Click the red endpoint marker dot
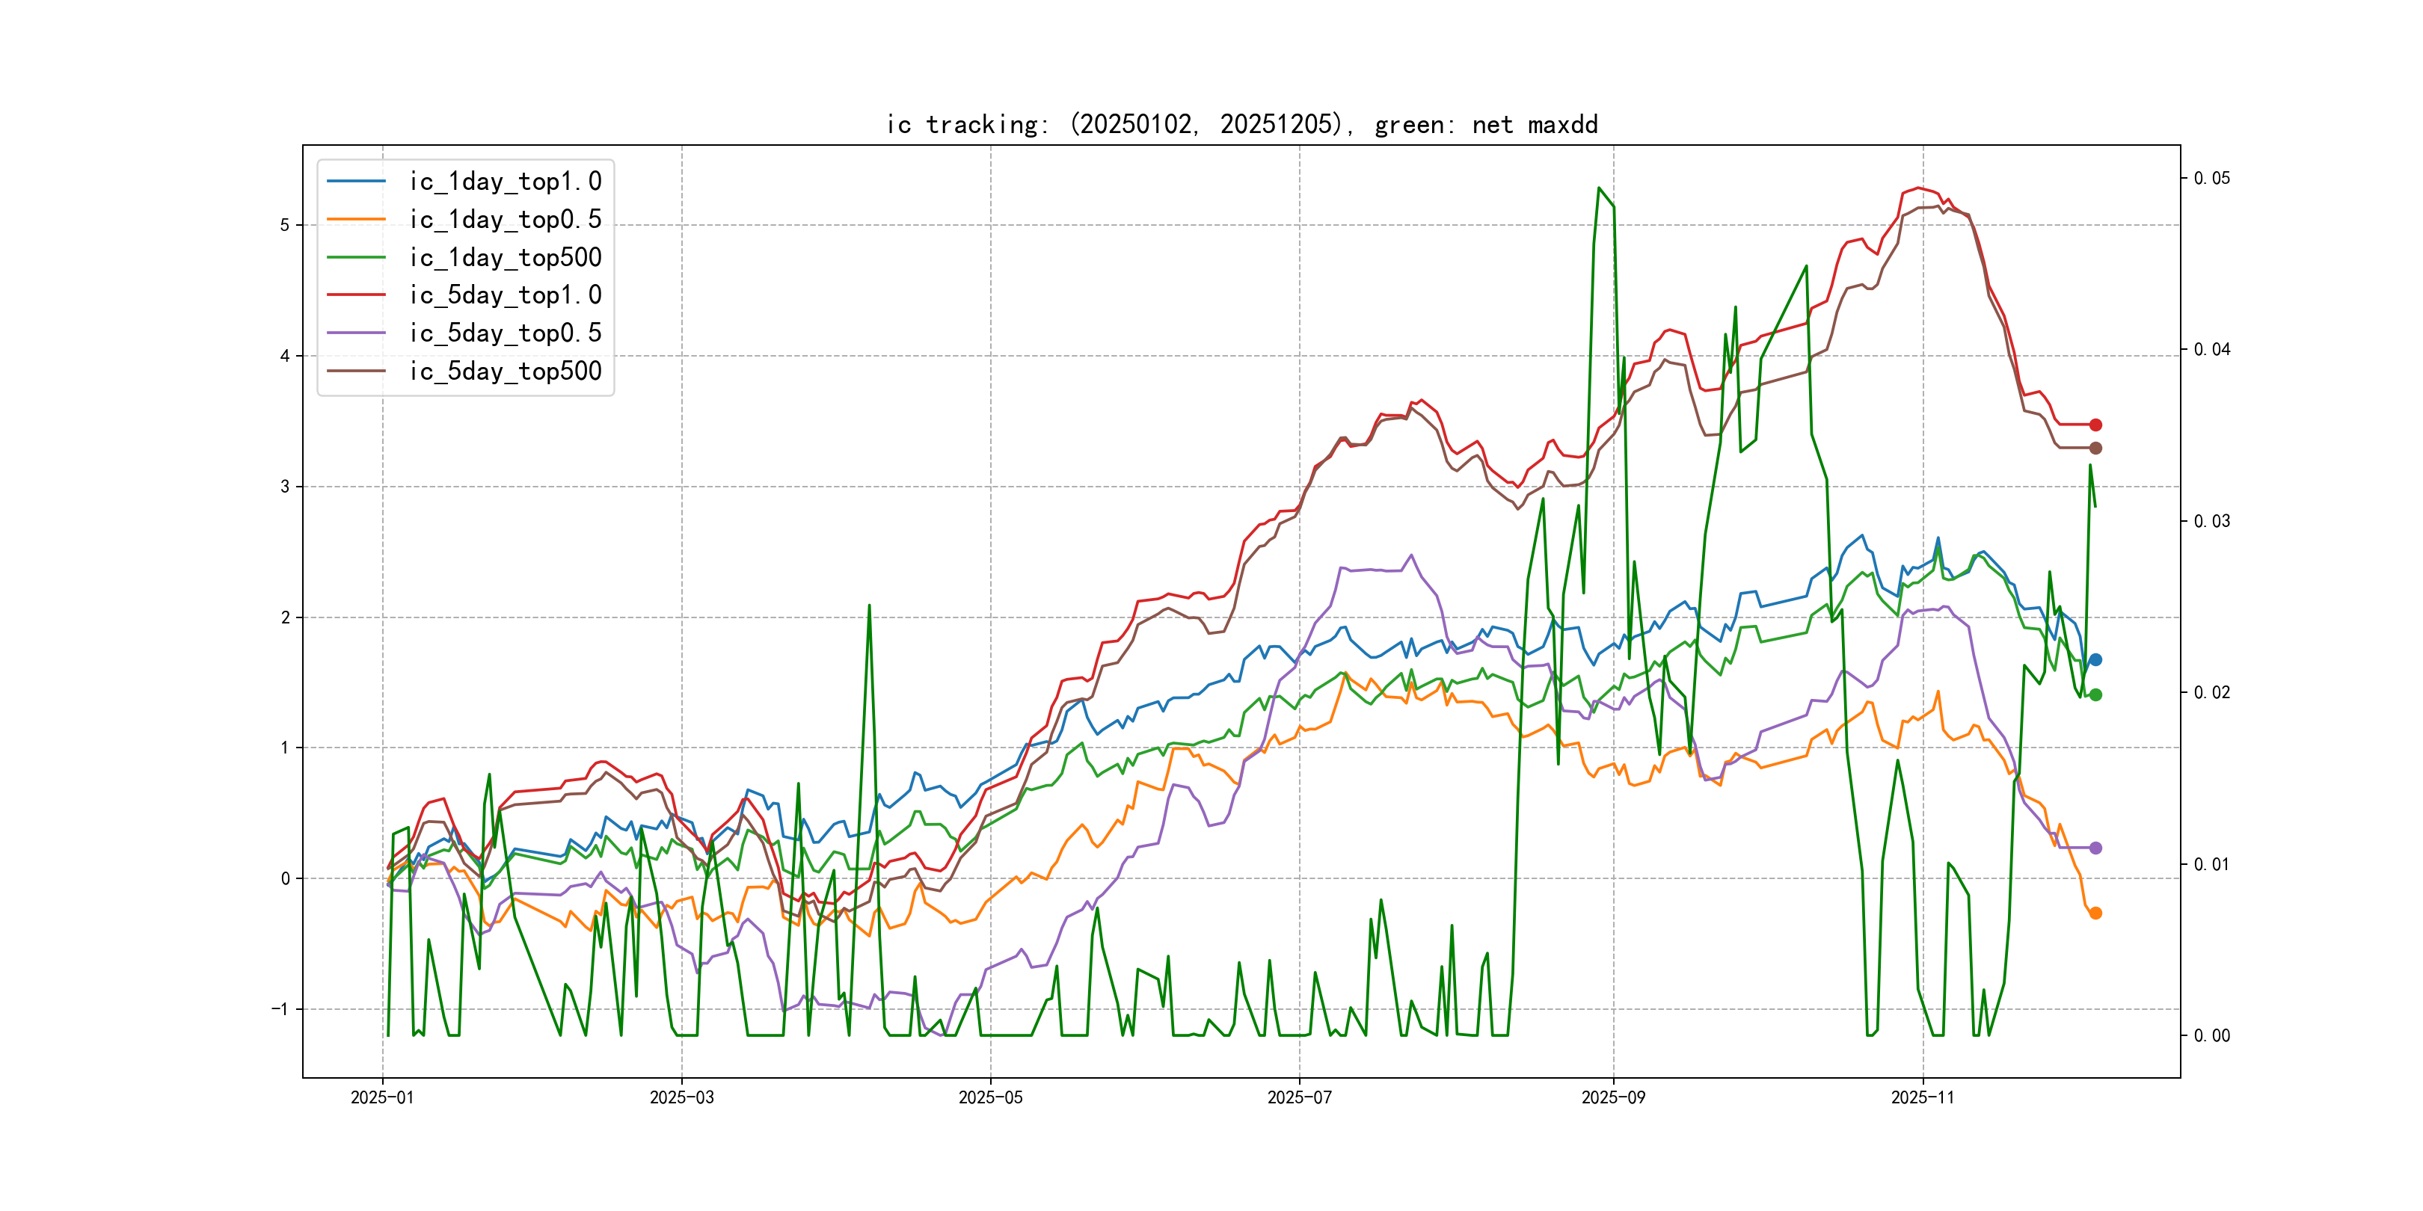The image size is (2423, 1211). (2095, 425)
